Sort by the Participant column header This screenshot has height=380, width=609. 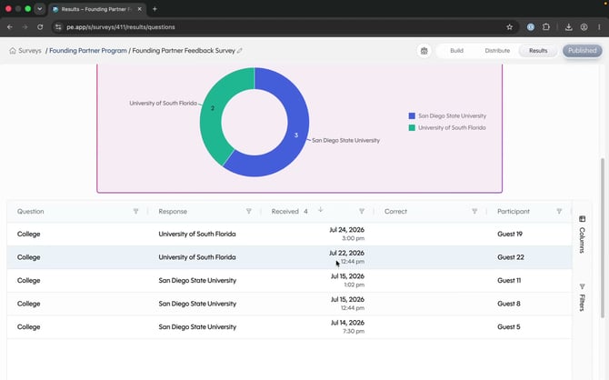(x=513, y=212)
